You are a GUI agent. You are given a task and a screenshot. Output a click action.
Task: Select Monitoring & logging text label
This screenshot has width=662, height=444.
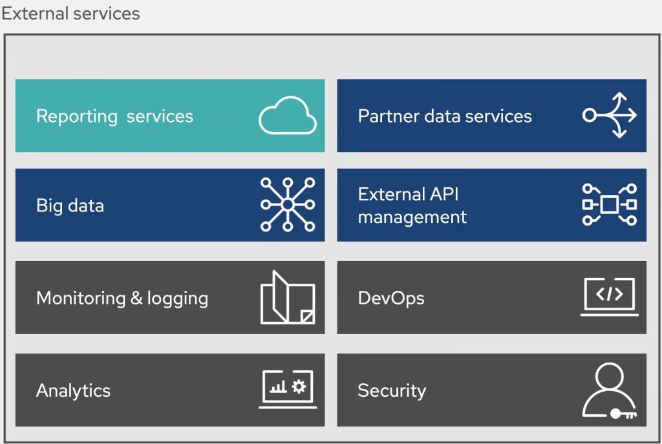(x=122, y=298)
